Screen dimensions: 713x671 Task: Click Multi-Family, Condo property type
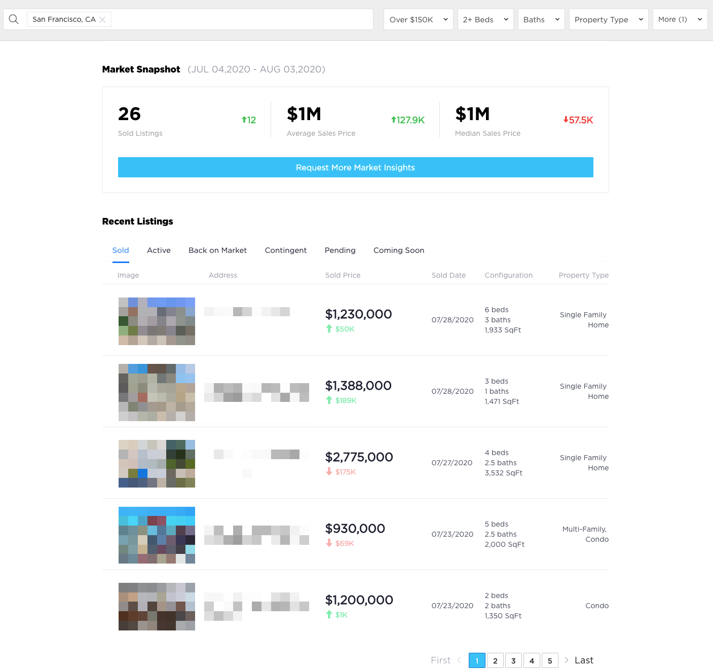[x=585, y=534]
